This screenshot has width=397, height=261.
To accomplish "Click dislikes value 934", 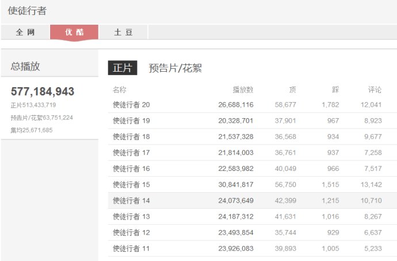I will click(x=333, y=137).
